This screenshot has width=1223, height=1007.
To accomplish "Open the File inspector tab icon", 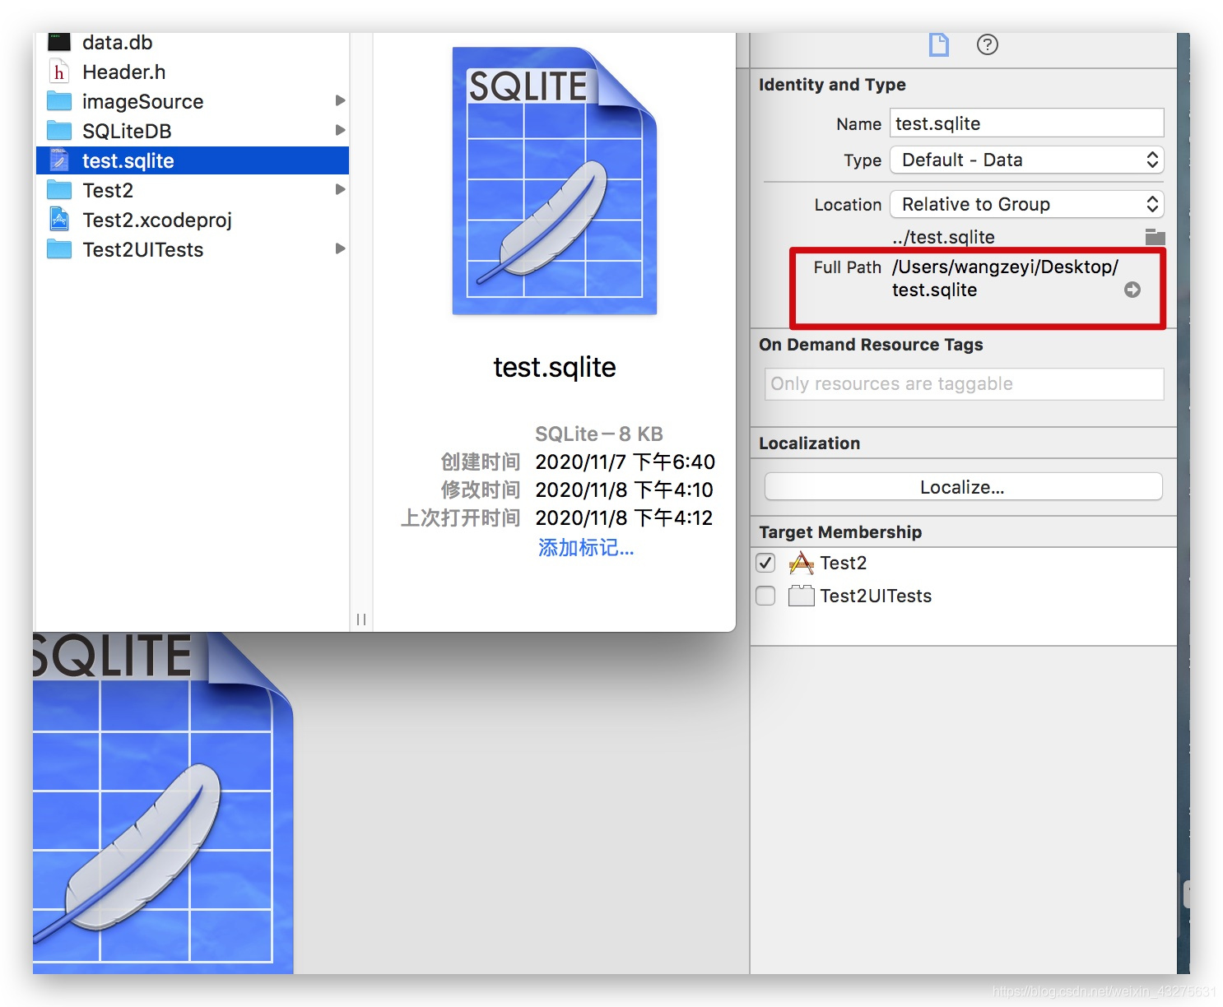I will coord(939,44).
